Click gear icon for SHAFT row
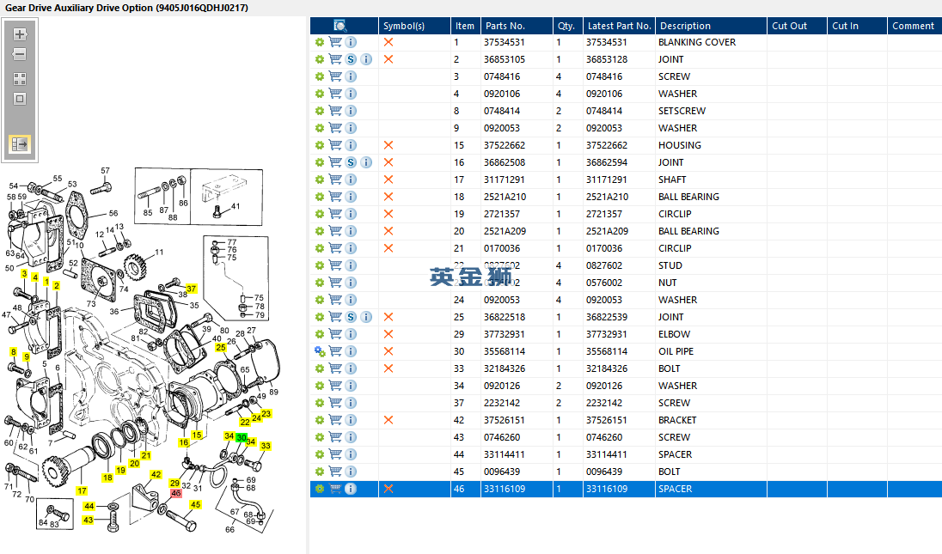942x554 pixels. tap(320, 180)
